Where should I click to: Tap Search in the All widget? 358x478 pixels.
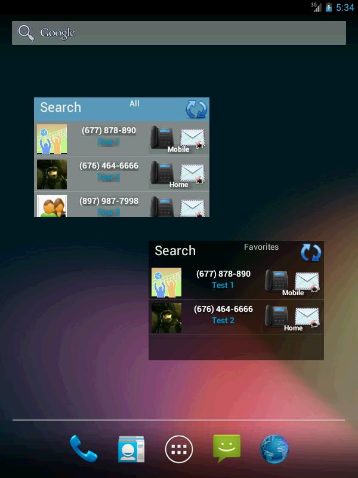point(61,108)
